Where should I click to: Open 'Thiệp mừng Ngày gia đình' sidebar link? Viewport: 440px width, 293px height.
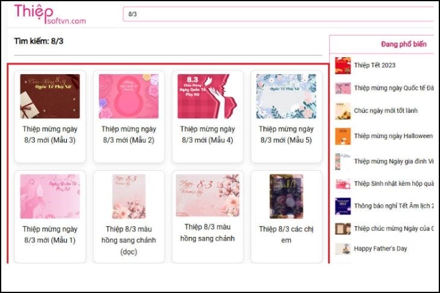tap(394, 161)
